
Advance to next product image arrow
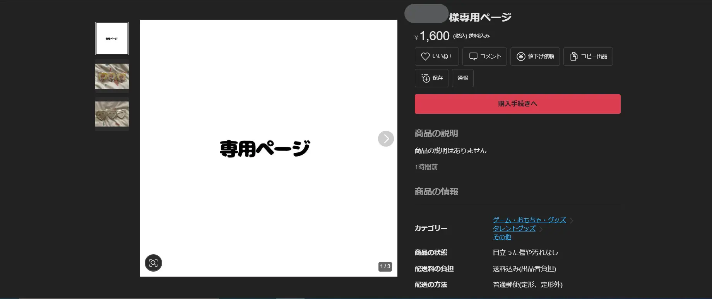point(385,139)
